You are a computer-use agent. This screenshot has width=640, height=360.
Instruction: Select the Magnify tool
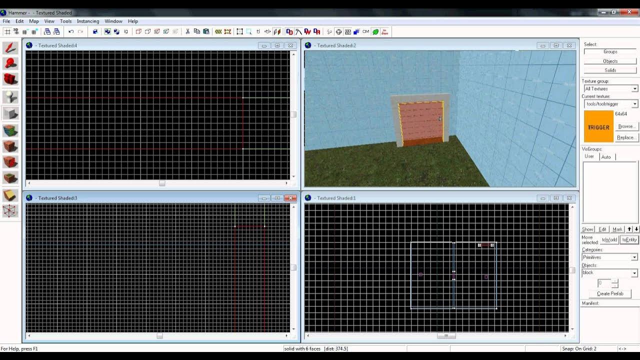click(x=10, y=63)
